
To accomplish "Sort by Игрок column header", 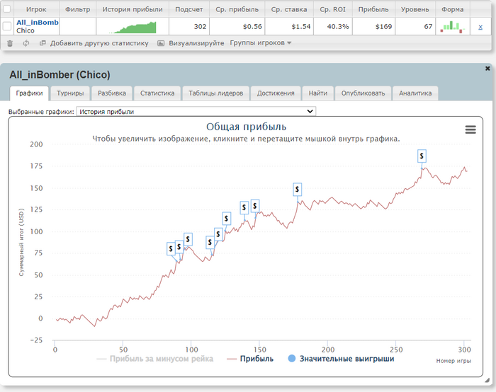I will click(x=36, y=9).
